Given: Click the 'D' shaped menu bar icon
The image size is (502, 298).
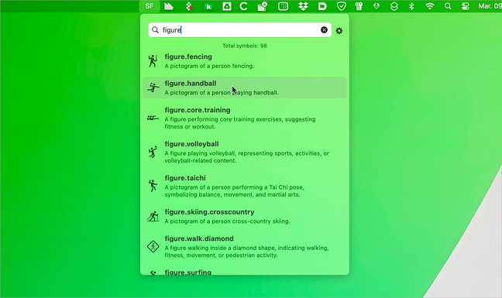Looking at the screenshot, I should 322,6.
